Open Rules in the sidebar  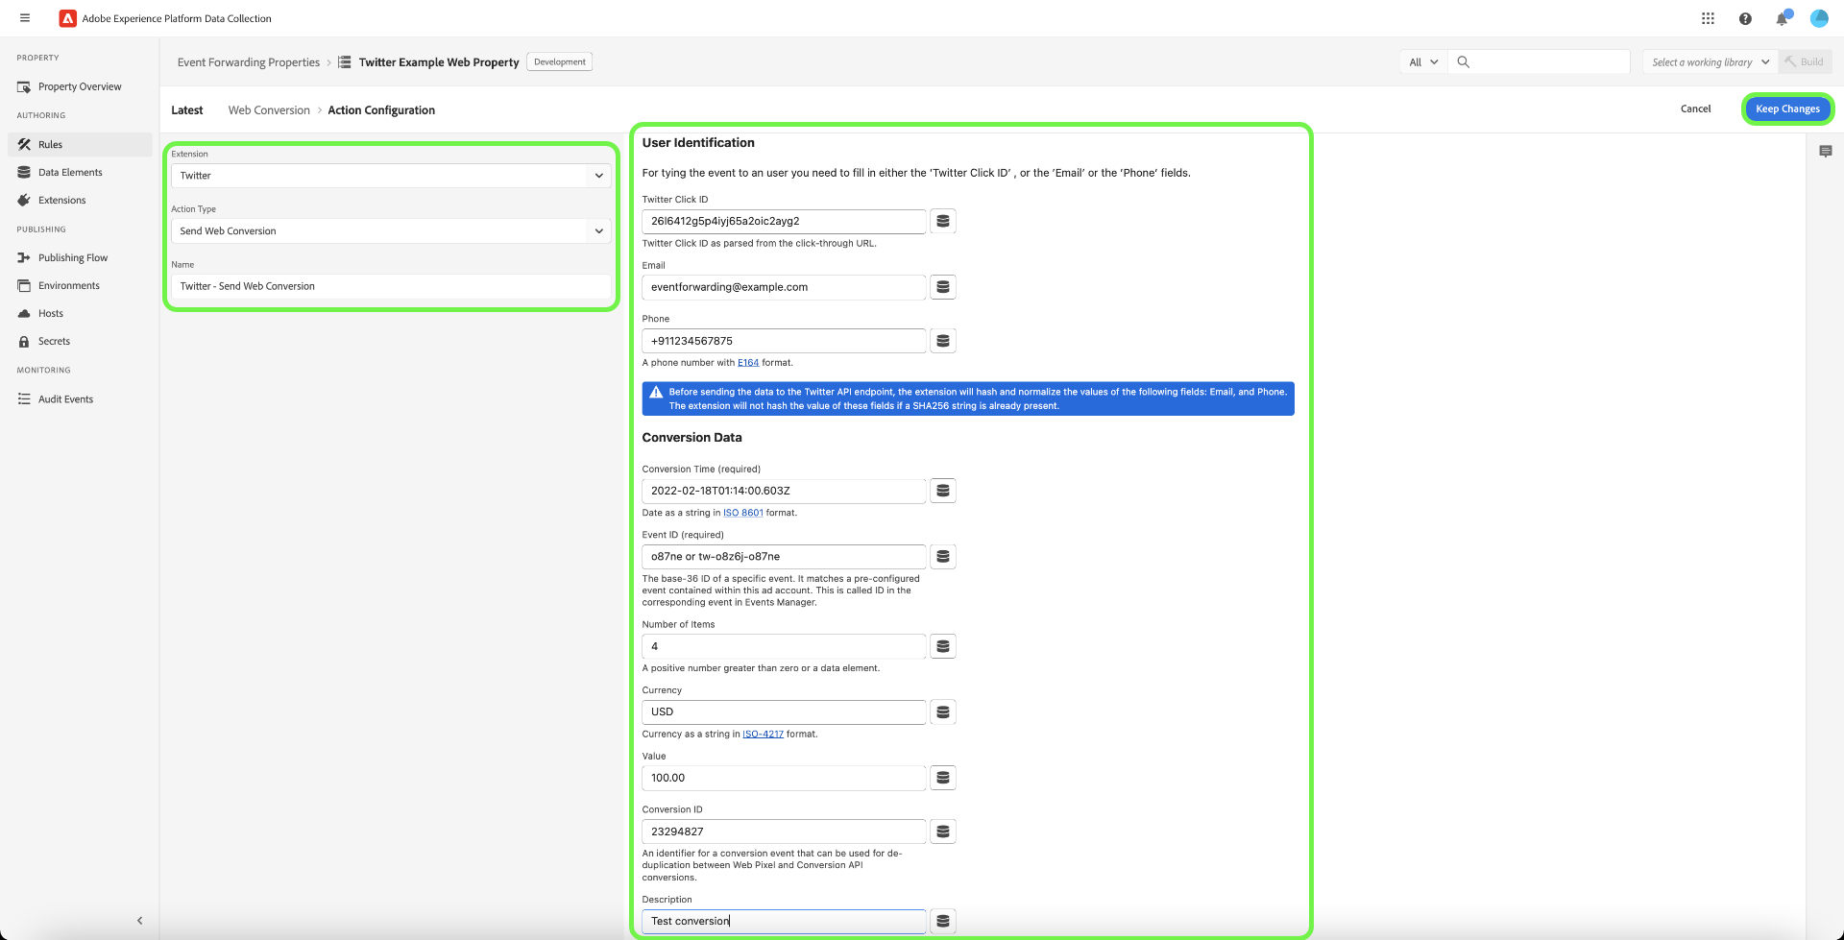80,145
